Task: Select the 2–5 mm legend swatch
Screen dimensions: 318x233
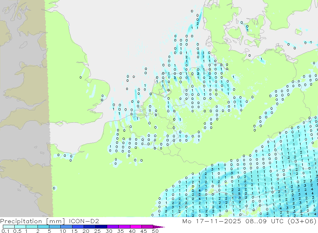Action: pos(43,227)
